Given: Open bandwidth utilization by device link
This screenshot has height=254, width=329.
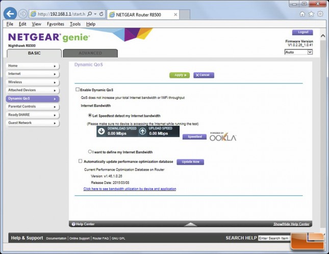Looking at the screenshot, I should (130, 189).
